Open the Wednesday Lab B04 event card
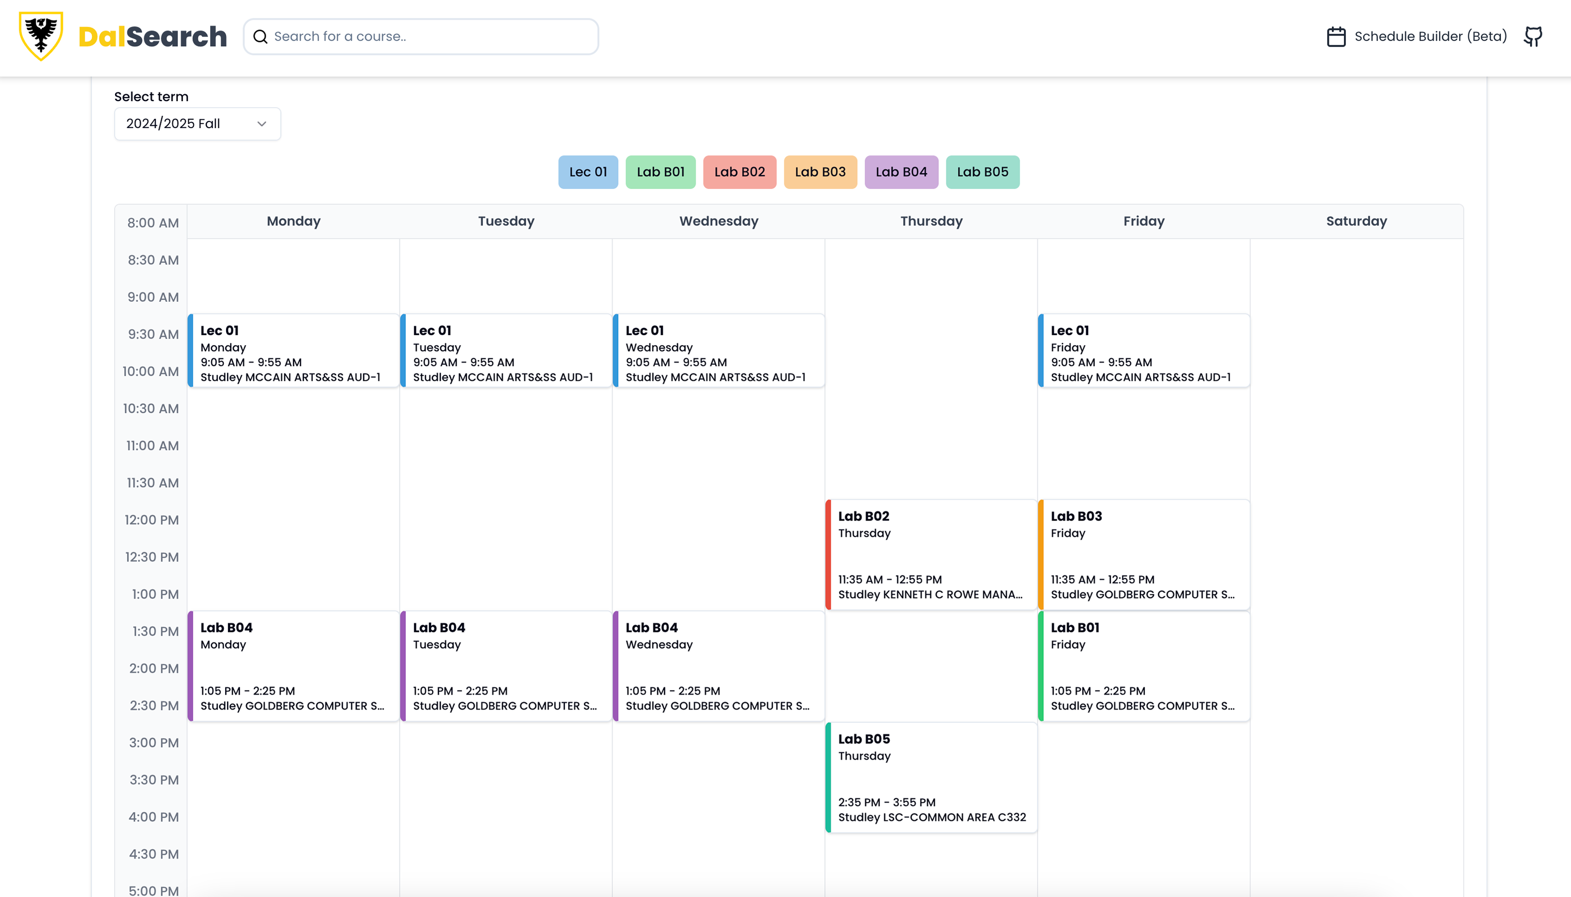Viewport: 1571px width, 897px height. [718, 666]
